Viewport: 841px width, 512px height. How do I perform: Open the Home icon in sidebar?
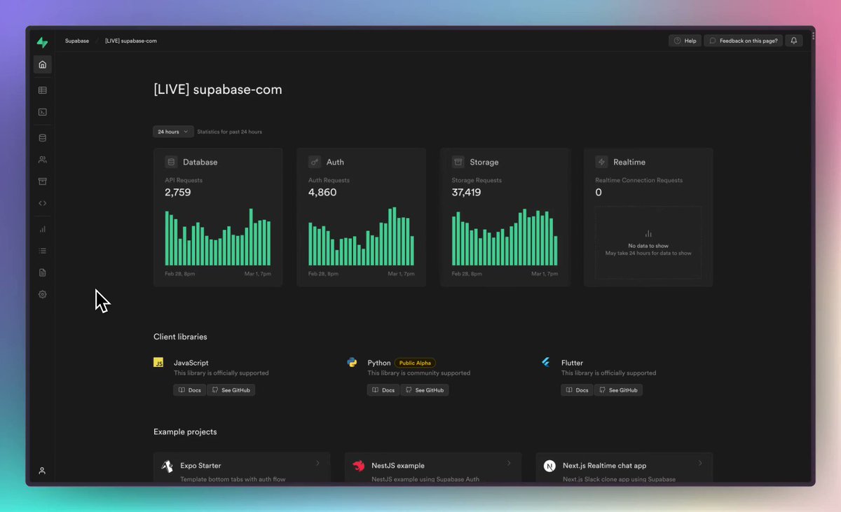(42, 64)
